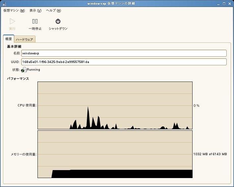Click the 基本詳細 section heading

click(14, 46)
